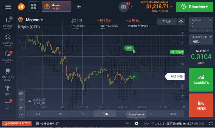
Task: Open Posizioni Aperte panel
Action: point(8,23)
